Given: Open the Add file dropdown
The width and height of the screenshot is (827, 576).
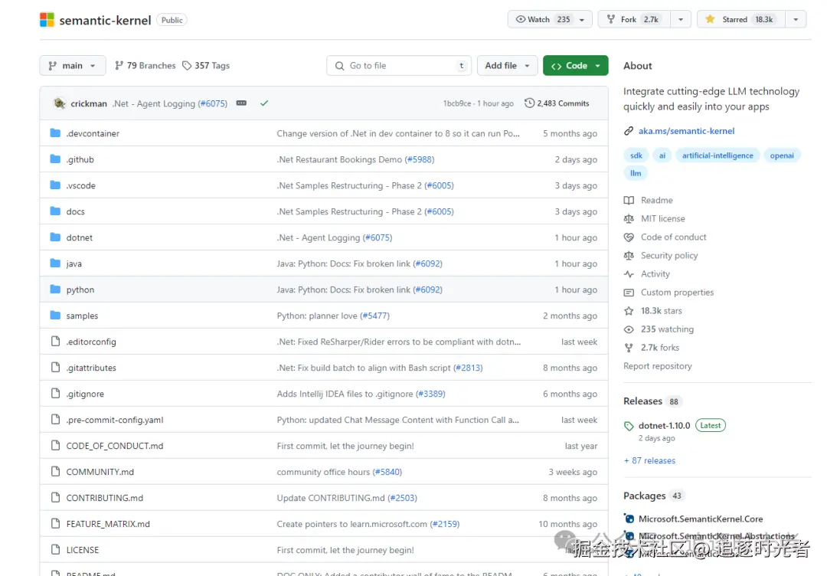Looking at the screenshot, I should 508,65.
